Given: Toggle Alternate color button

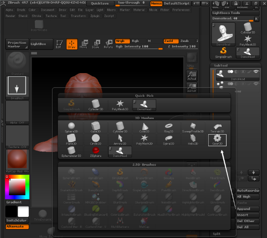Looking at the screenshot, I should pyautogui.click(x=17, y=226).
